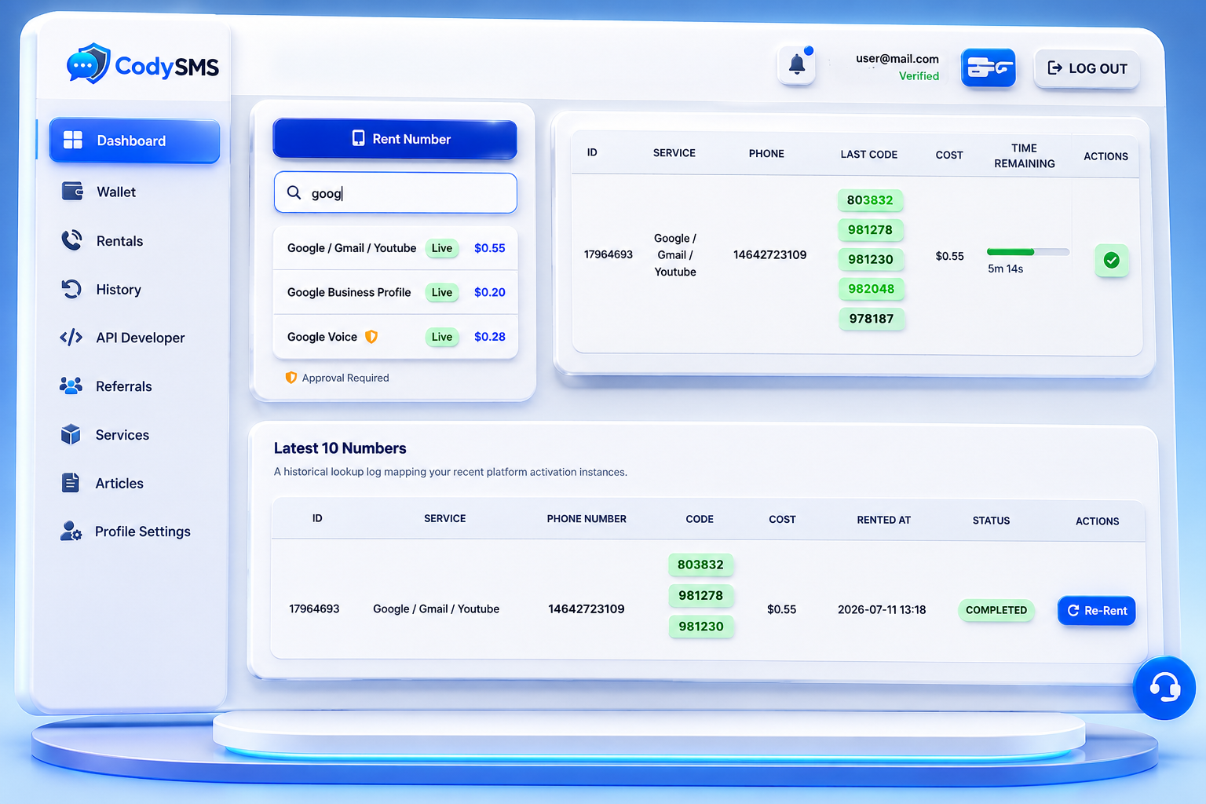Click the Live badge for Google Voice
This screenshot has width=1206, height=804.
(x=442, y=337)
